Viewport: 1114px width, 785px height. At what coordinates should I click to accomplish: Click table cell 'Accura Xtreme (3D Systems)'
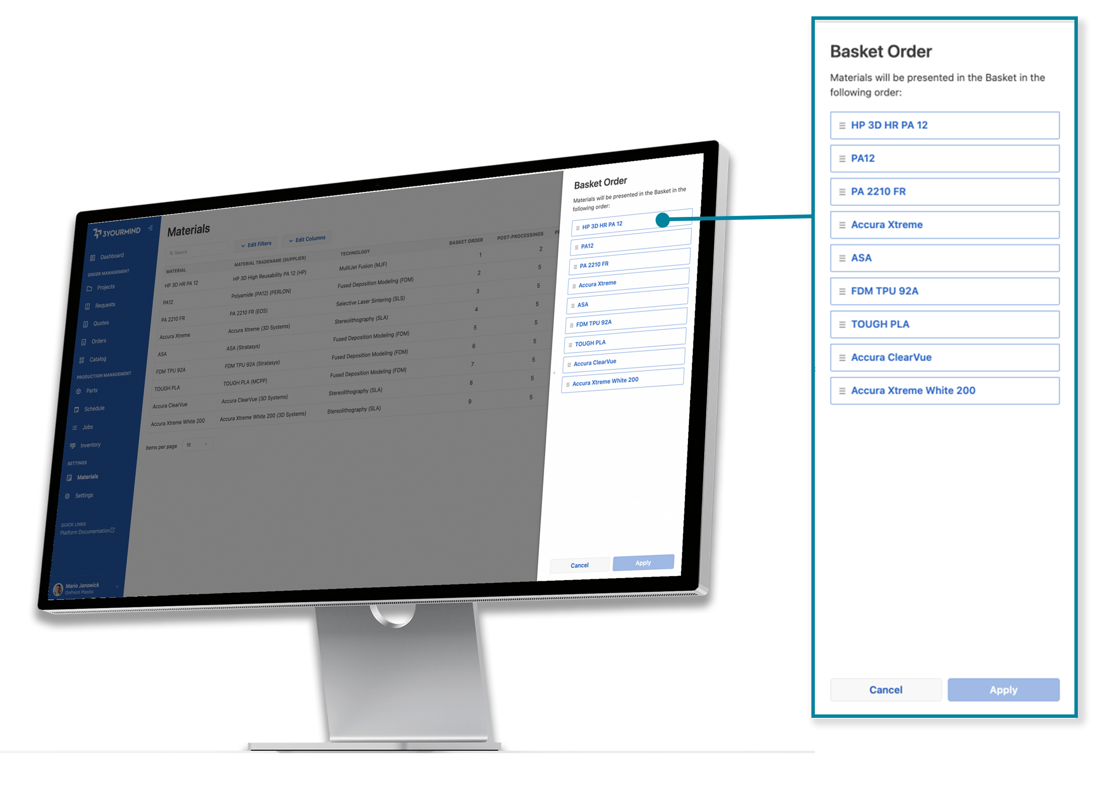pos(259,328)
